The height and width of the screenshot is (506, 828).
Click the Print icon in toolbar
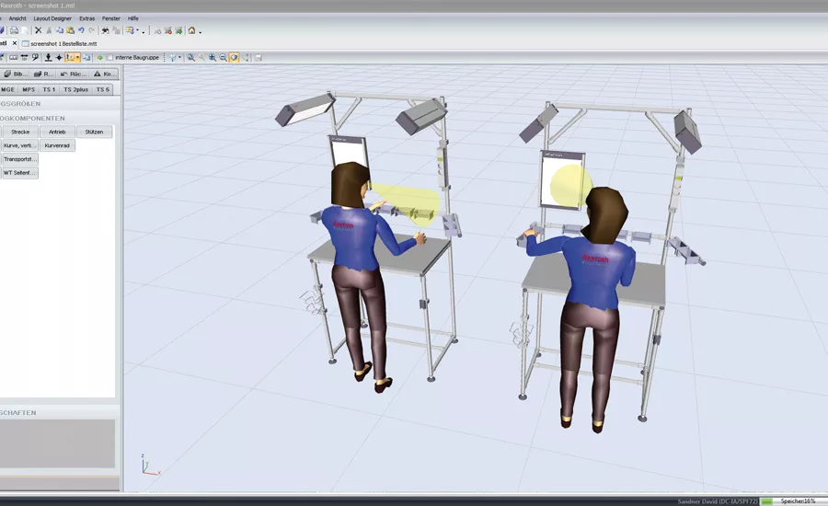tap(14, 30)
